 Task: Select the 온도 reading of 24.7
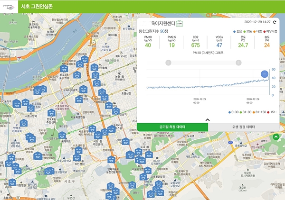pyautogui.click(x=243, y=45)
